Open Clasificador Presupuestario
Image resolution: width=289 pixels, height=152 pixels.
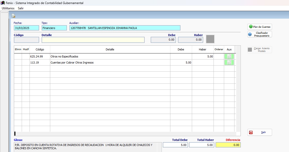point(259,34)
